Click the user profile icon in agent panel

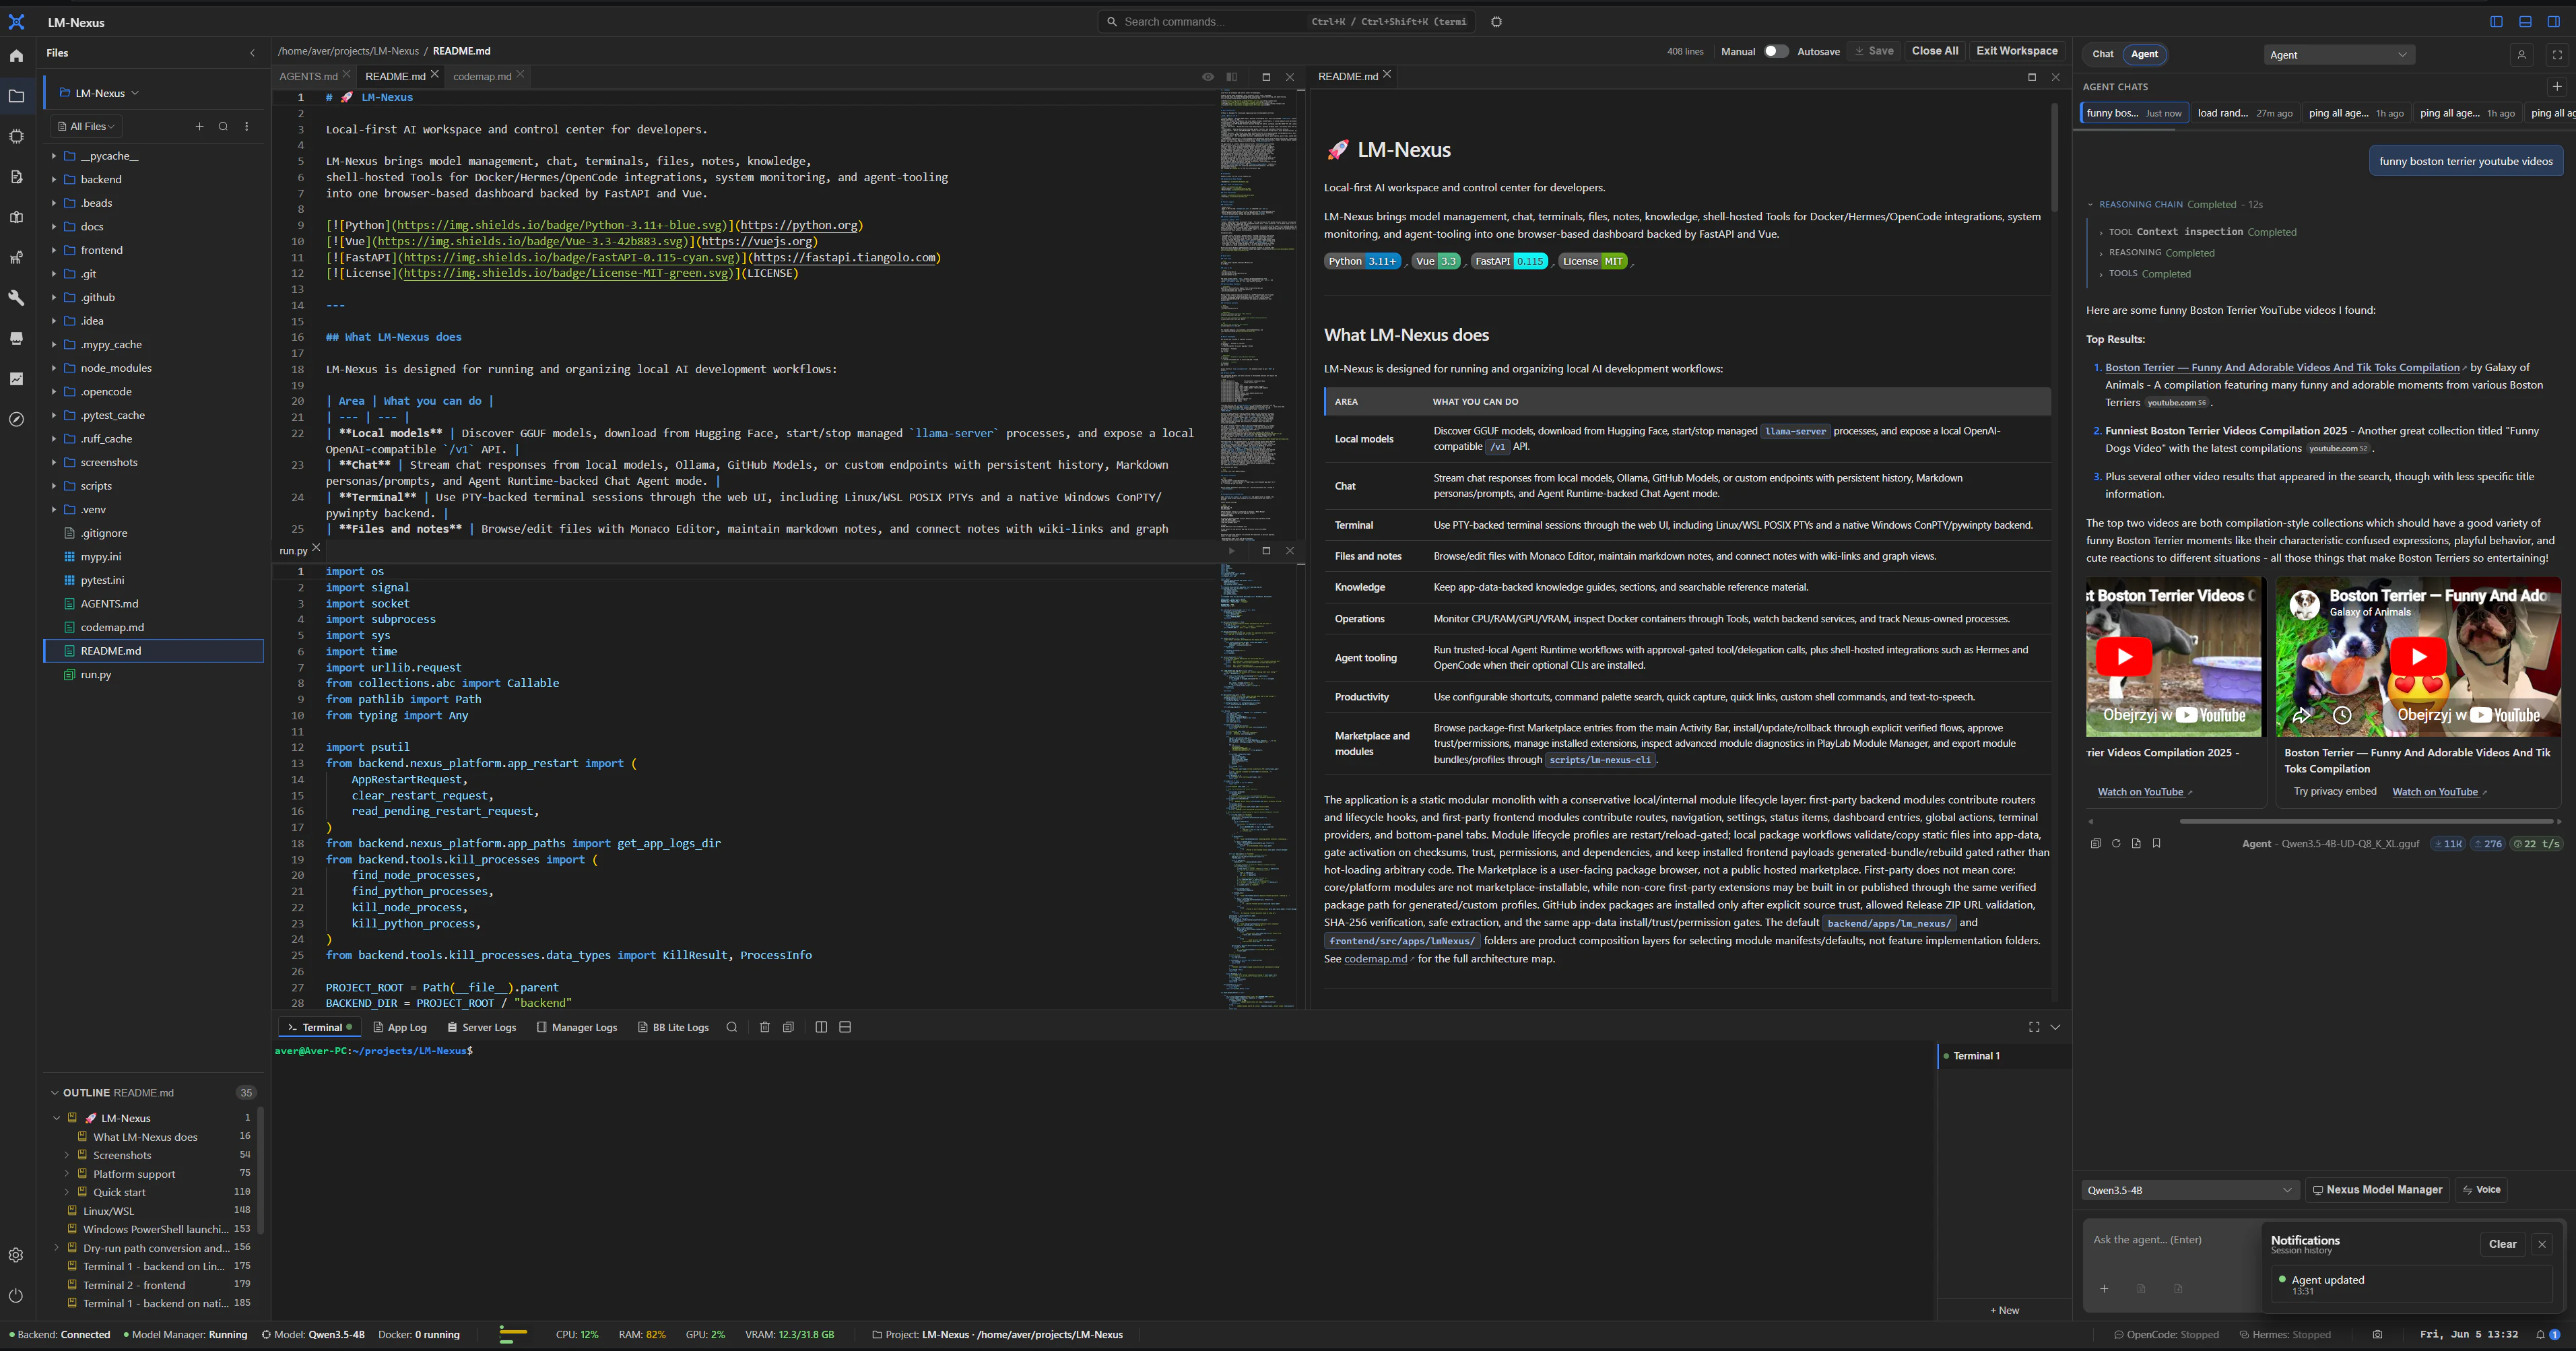point(2521,55)
